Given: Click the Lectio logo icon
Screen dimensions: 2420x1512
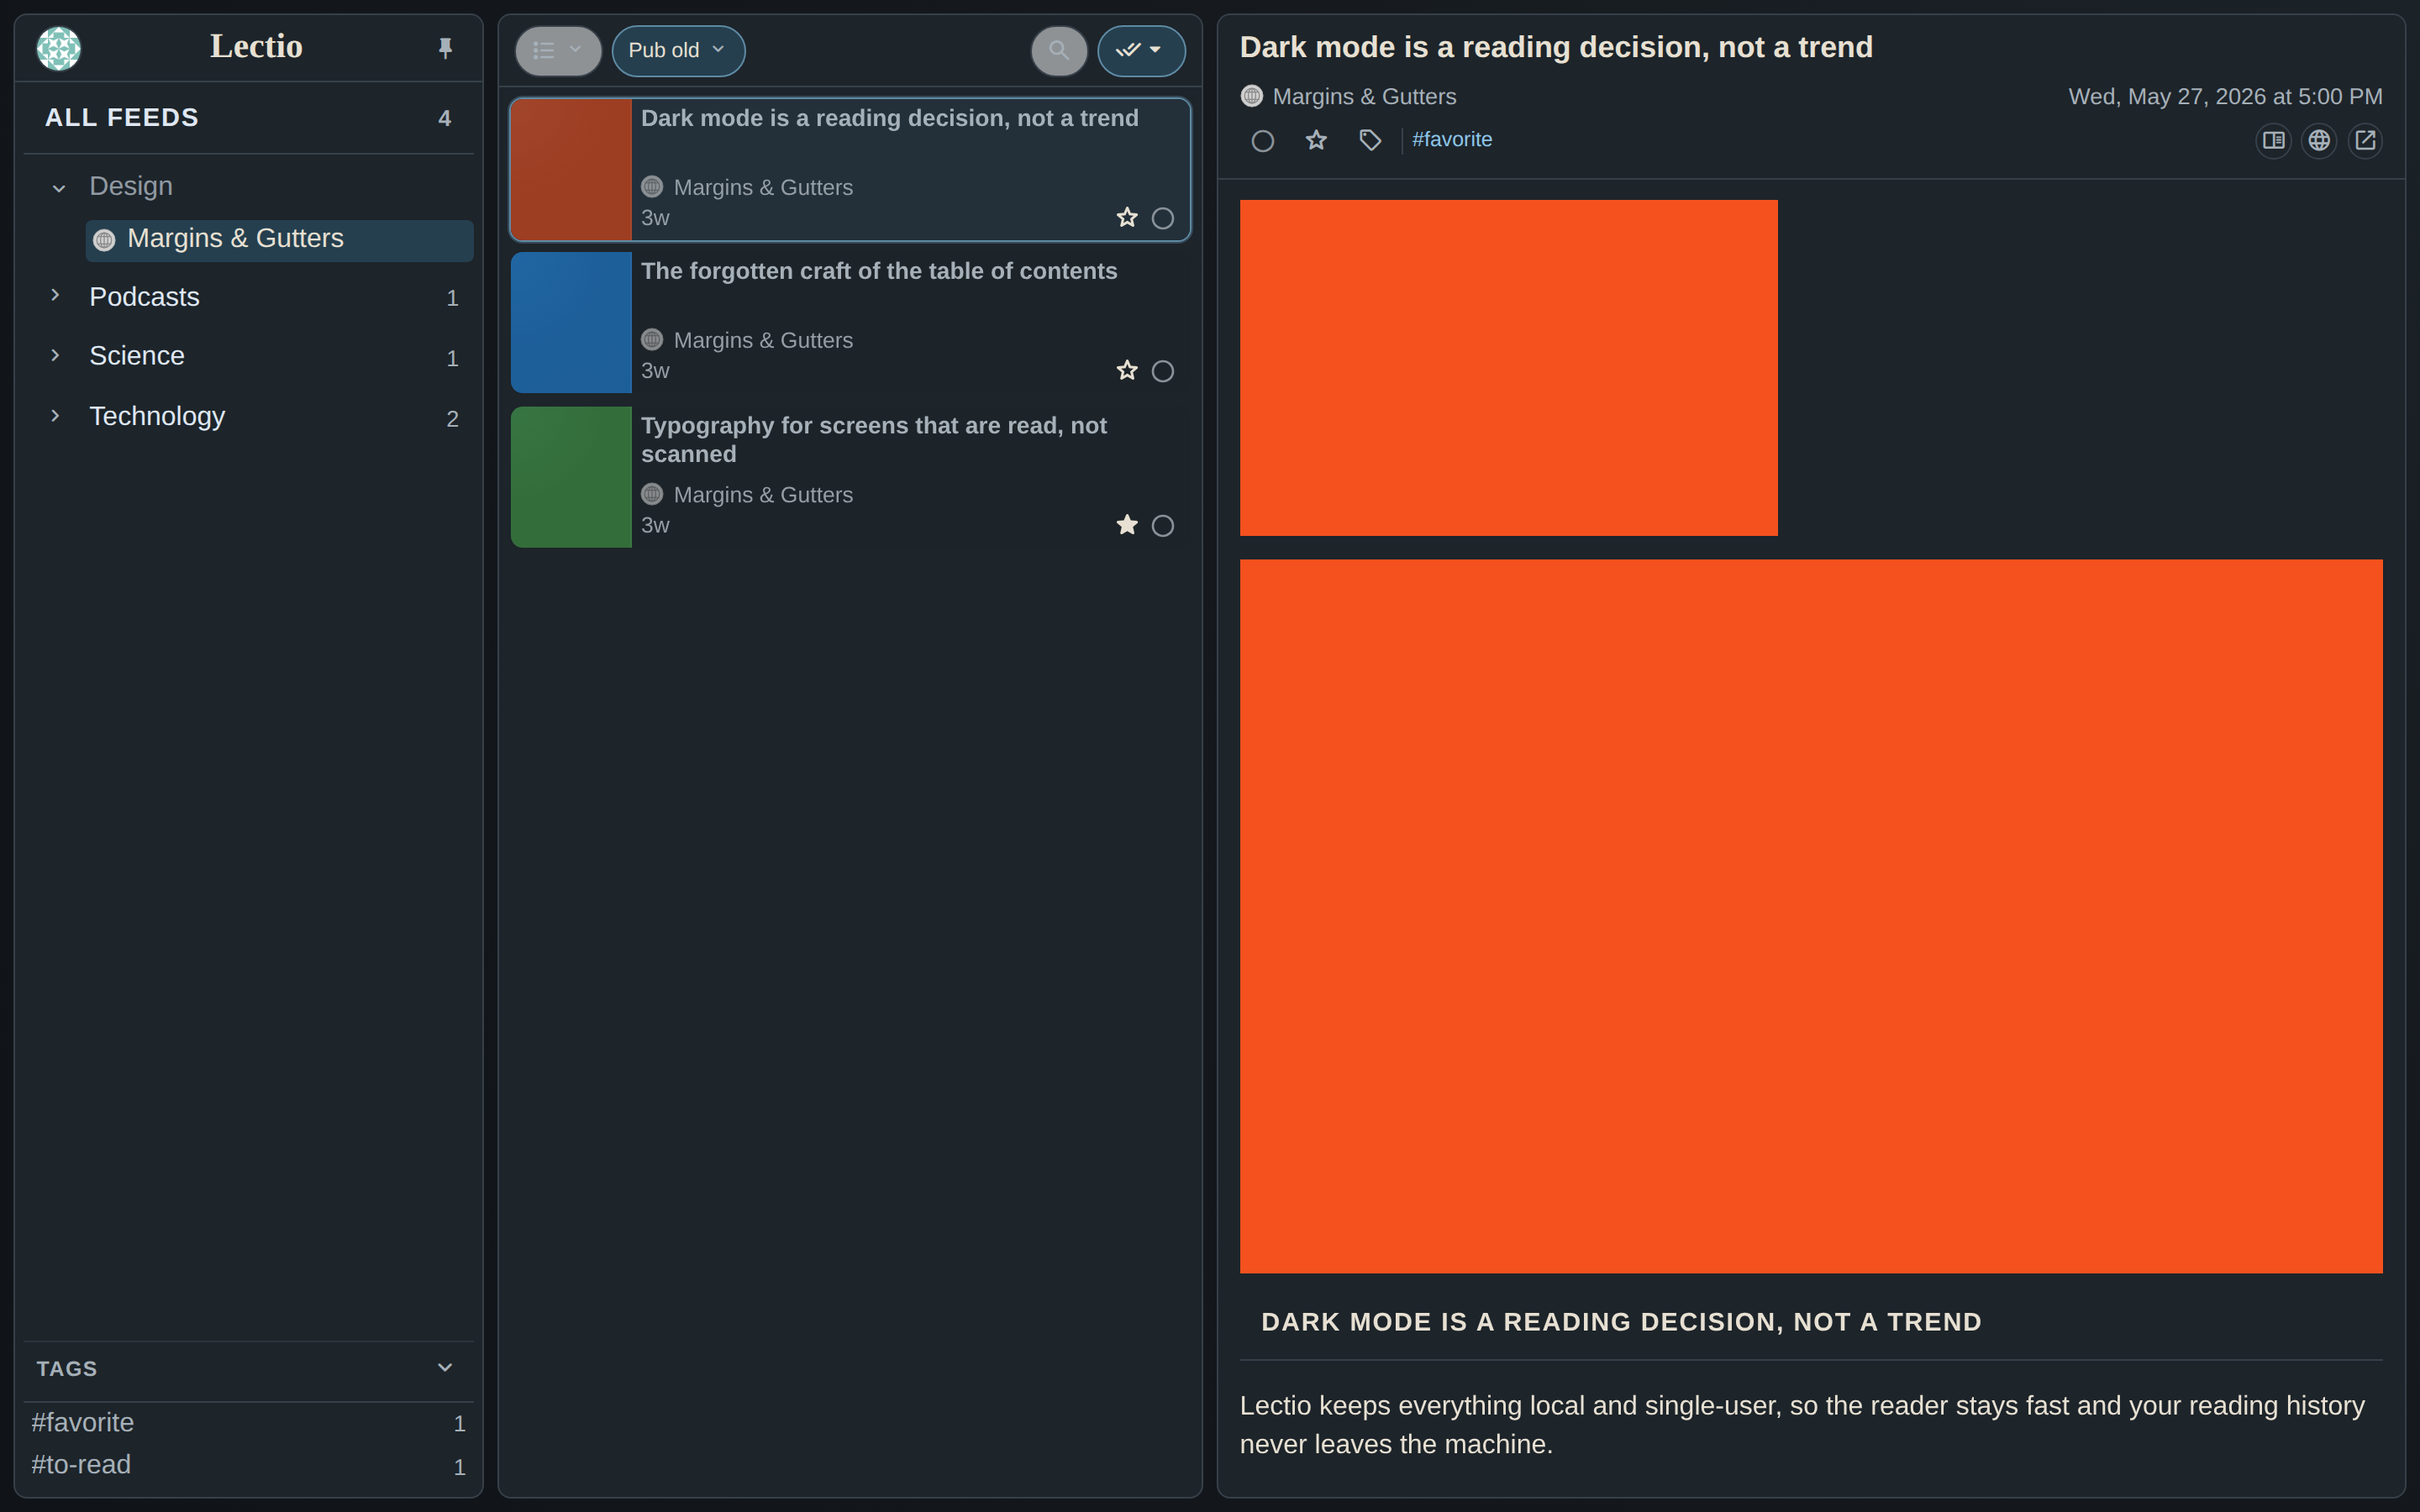Looking at the screenshot, I should (x=59, y=48).
